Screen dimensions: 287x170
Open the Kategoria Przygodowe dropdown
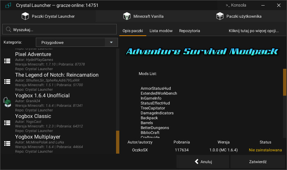coord(77,42)
